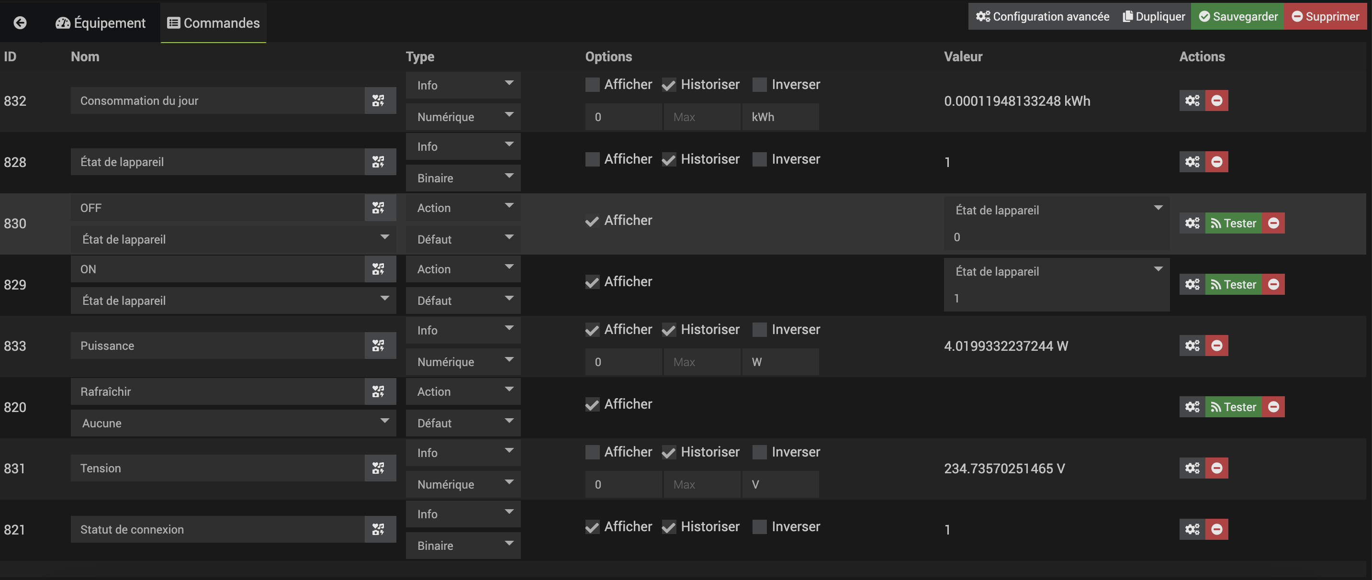Choose icon for the Rafraîchir command

coord(379,391)
